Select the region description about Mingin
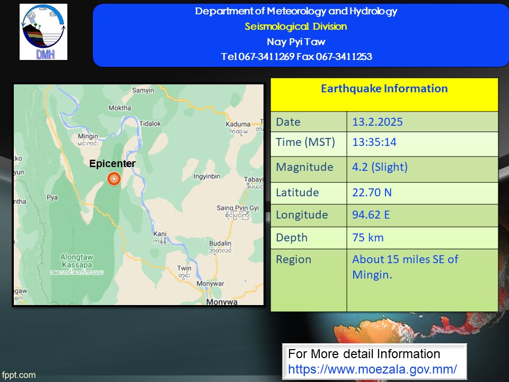The height and width of the screenshot is (382, 509). pyautogui.click(x=405, y=267)
